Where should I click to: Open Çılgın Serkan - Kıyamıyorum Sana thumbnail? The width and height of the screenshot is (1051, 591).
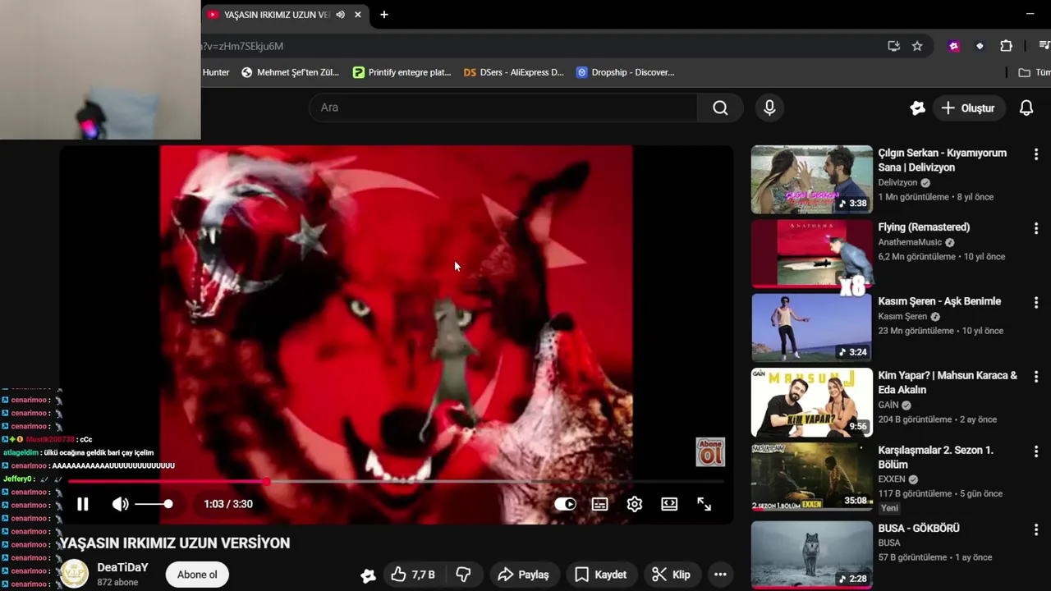(811, 180)
